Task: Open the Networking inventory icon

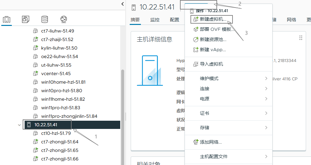Action: point(64,19)
